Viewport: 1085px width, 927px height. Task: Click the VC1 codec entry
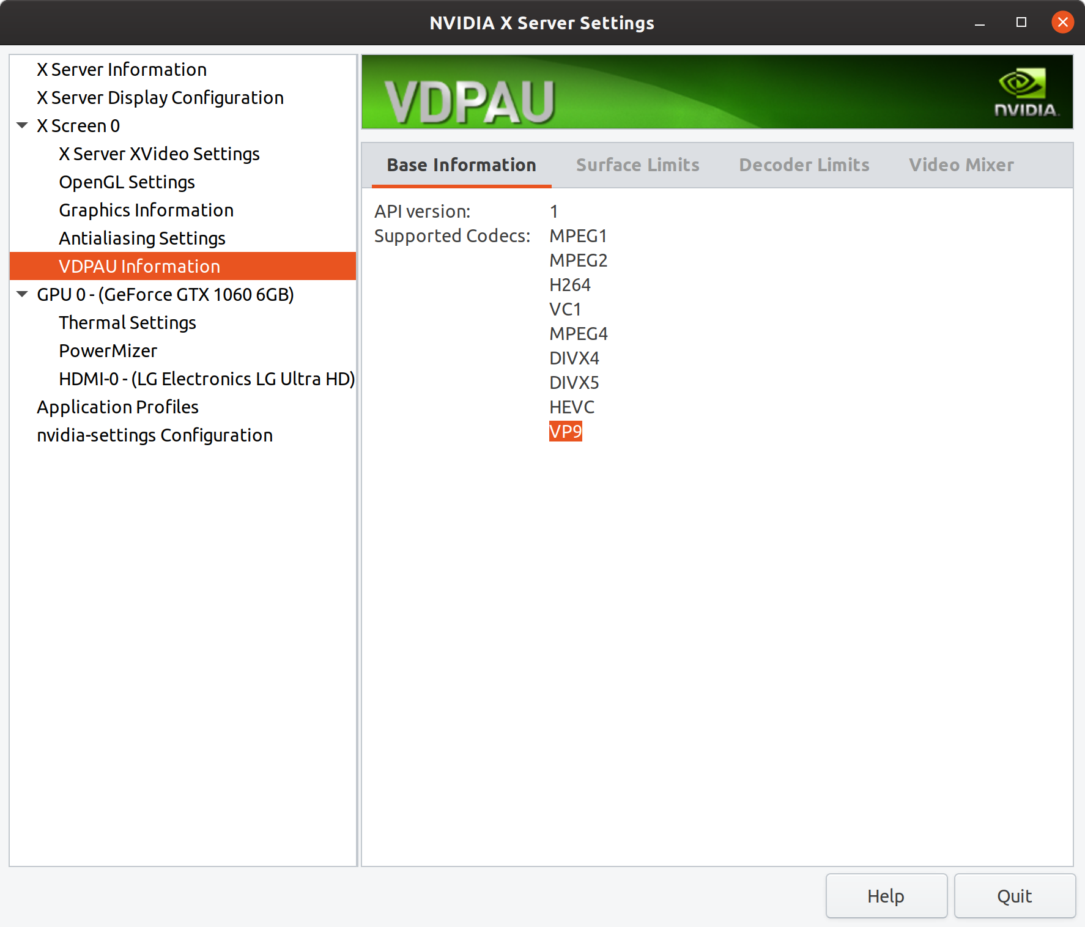click(565, 309)
